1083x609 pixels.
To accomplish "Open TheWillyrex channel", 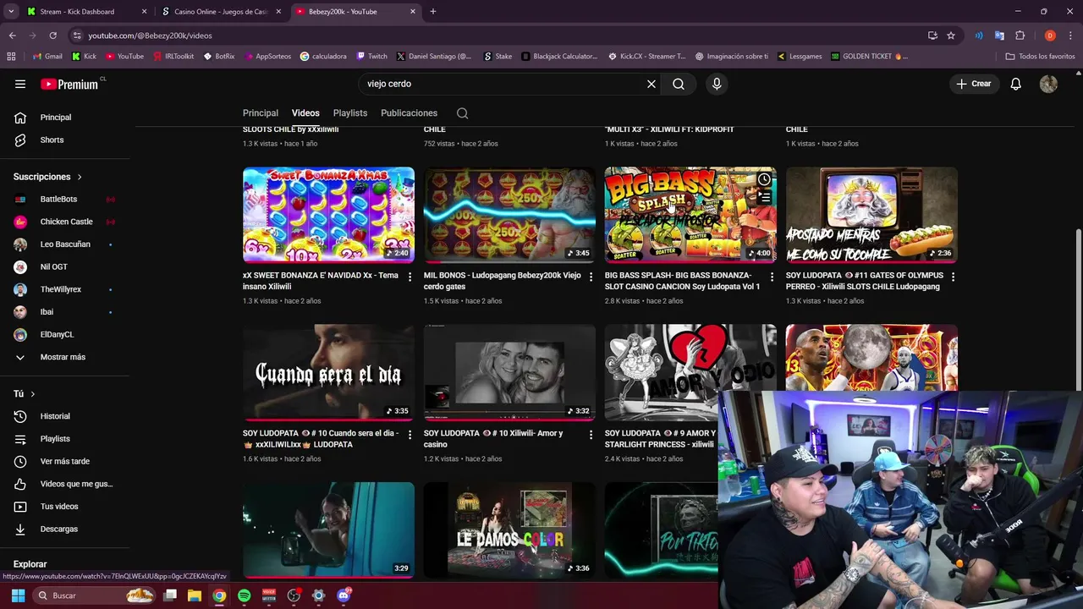I will 61,289.
